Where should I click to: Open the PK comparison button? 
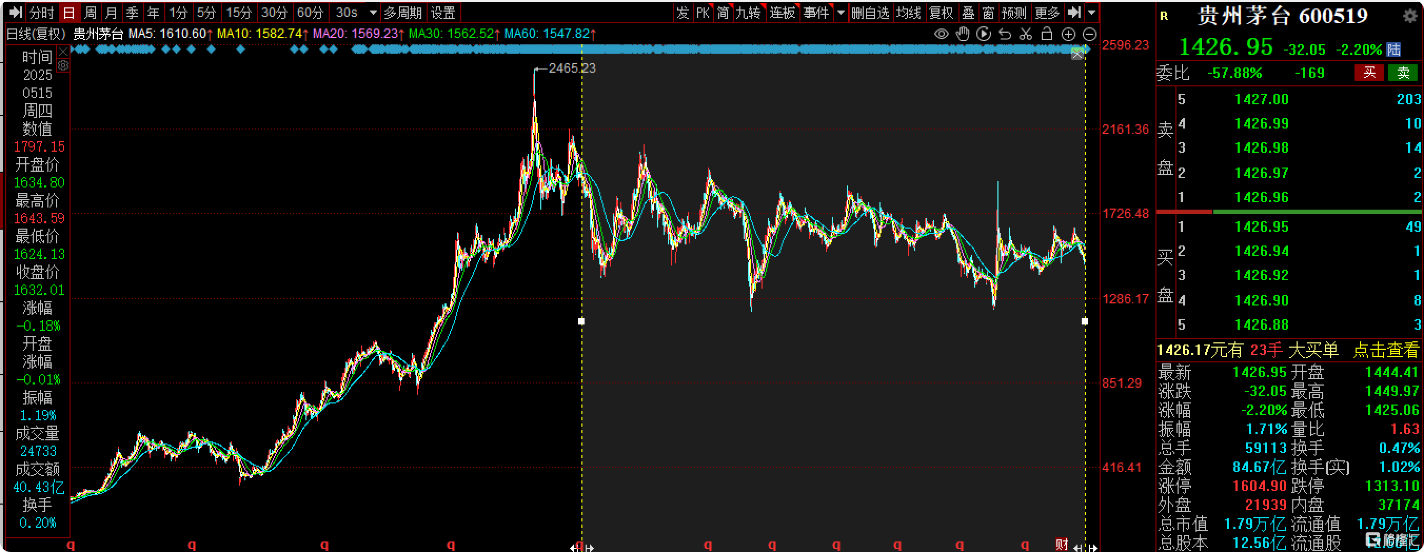pos(703,12)
